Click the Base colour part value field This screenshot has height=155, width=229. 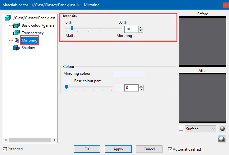(131, 88)
